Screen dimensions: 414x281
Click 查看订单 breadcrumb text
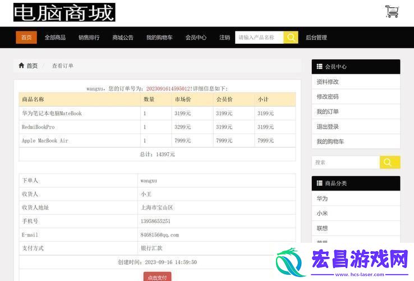63,66
